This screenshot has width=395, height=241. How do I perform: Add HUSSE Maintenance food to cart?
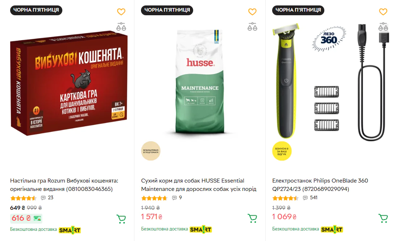pyautogui.click(x=252, y=218)
